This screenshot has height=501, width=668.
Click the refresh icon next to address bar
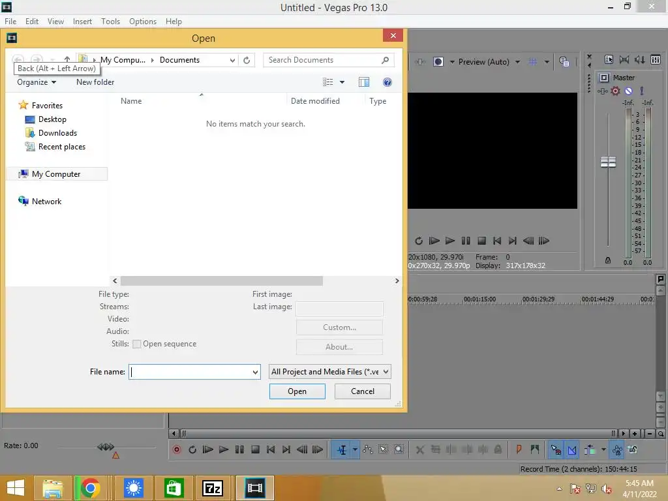247,60
